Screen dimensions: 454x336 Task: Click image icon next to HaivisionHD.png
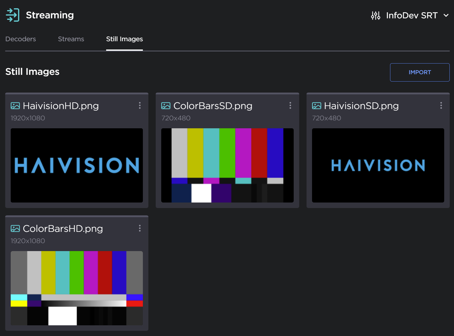[15, 106]
